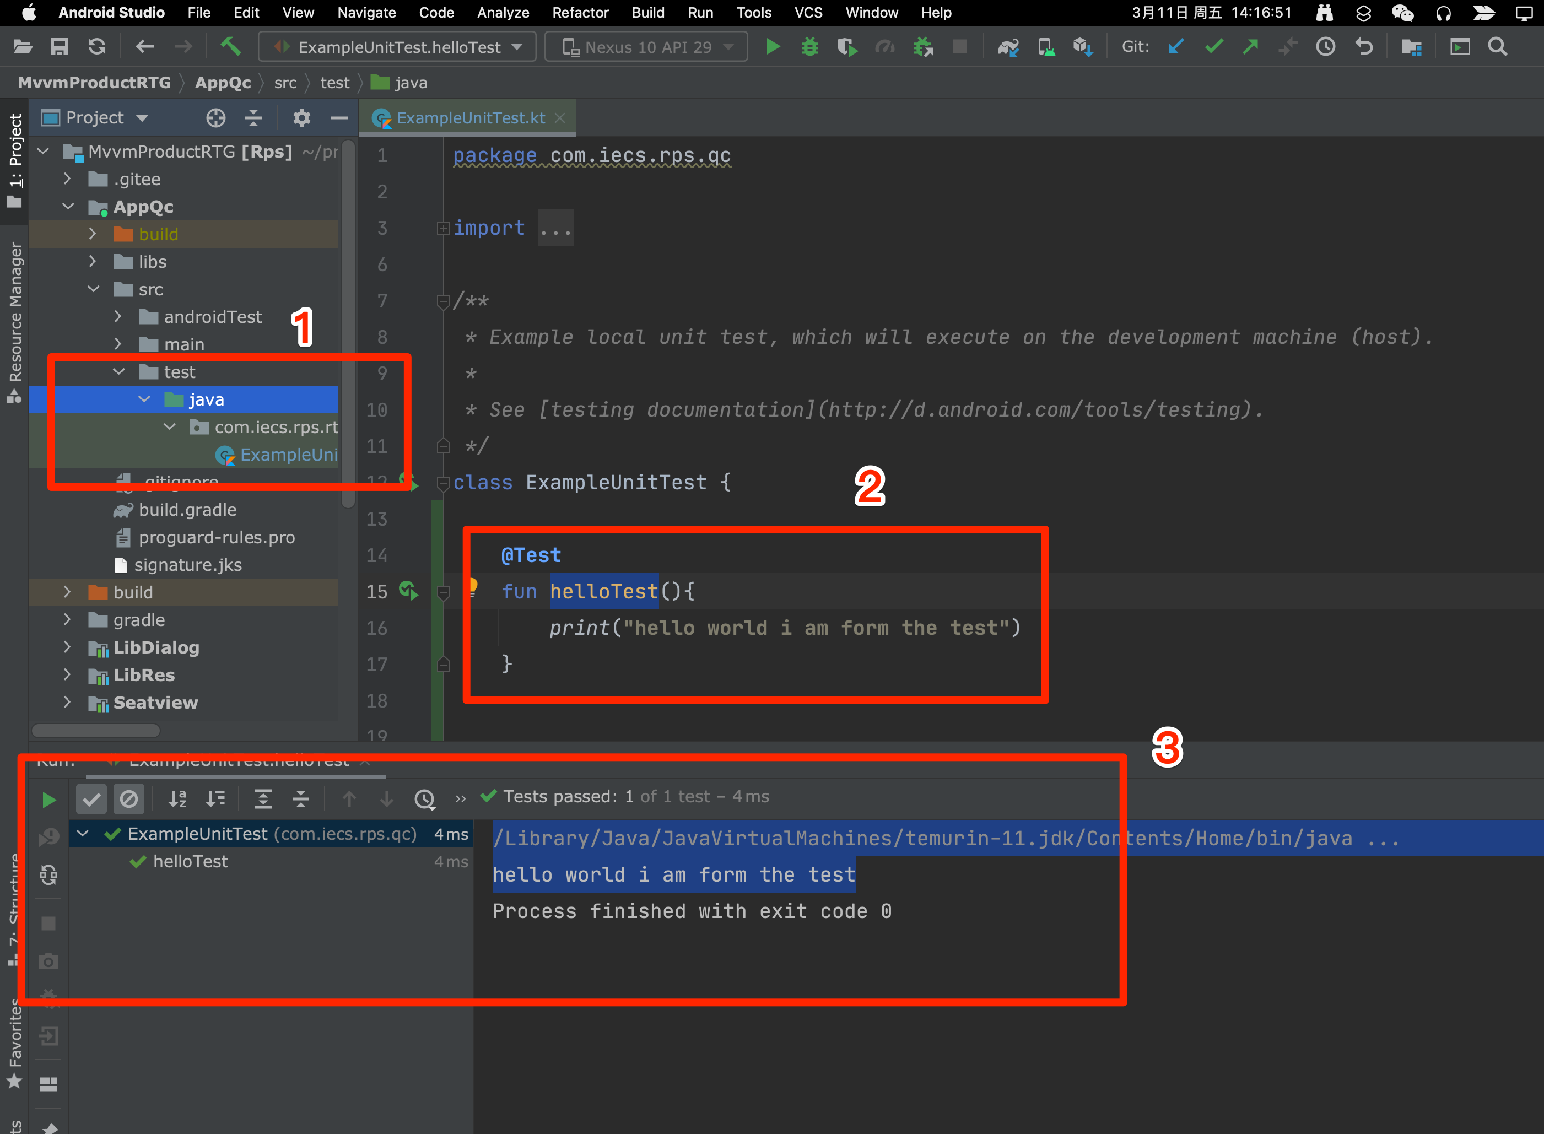The height and width of the screenshot is (1134, 1544).
Task: Select helloTest in test results
Action: [x=190, y=861]
